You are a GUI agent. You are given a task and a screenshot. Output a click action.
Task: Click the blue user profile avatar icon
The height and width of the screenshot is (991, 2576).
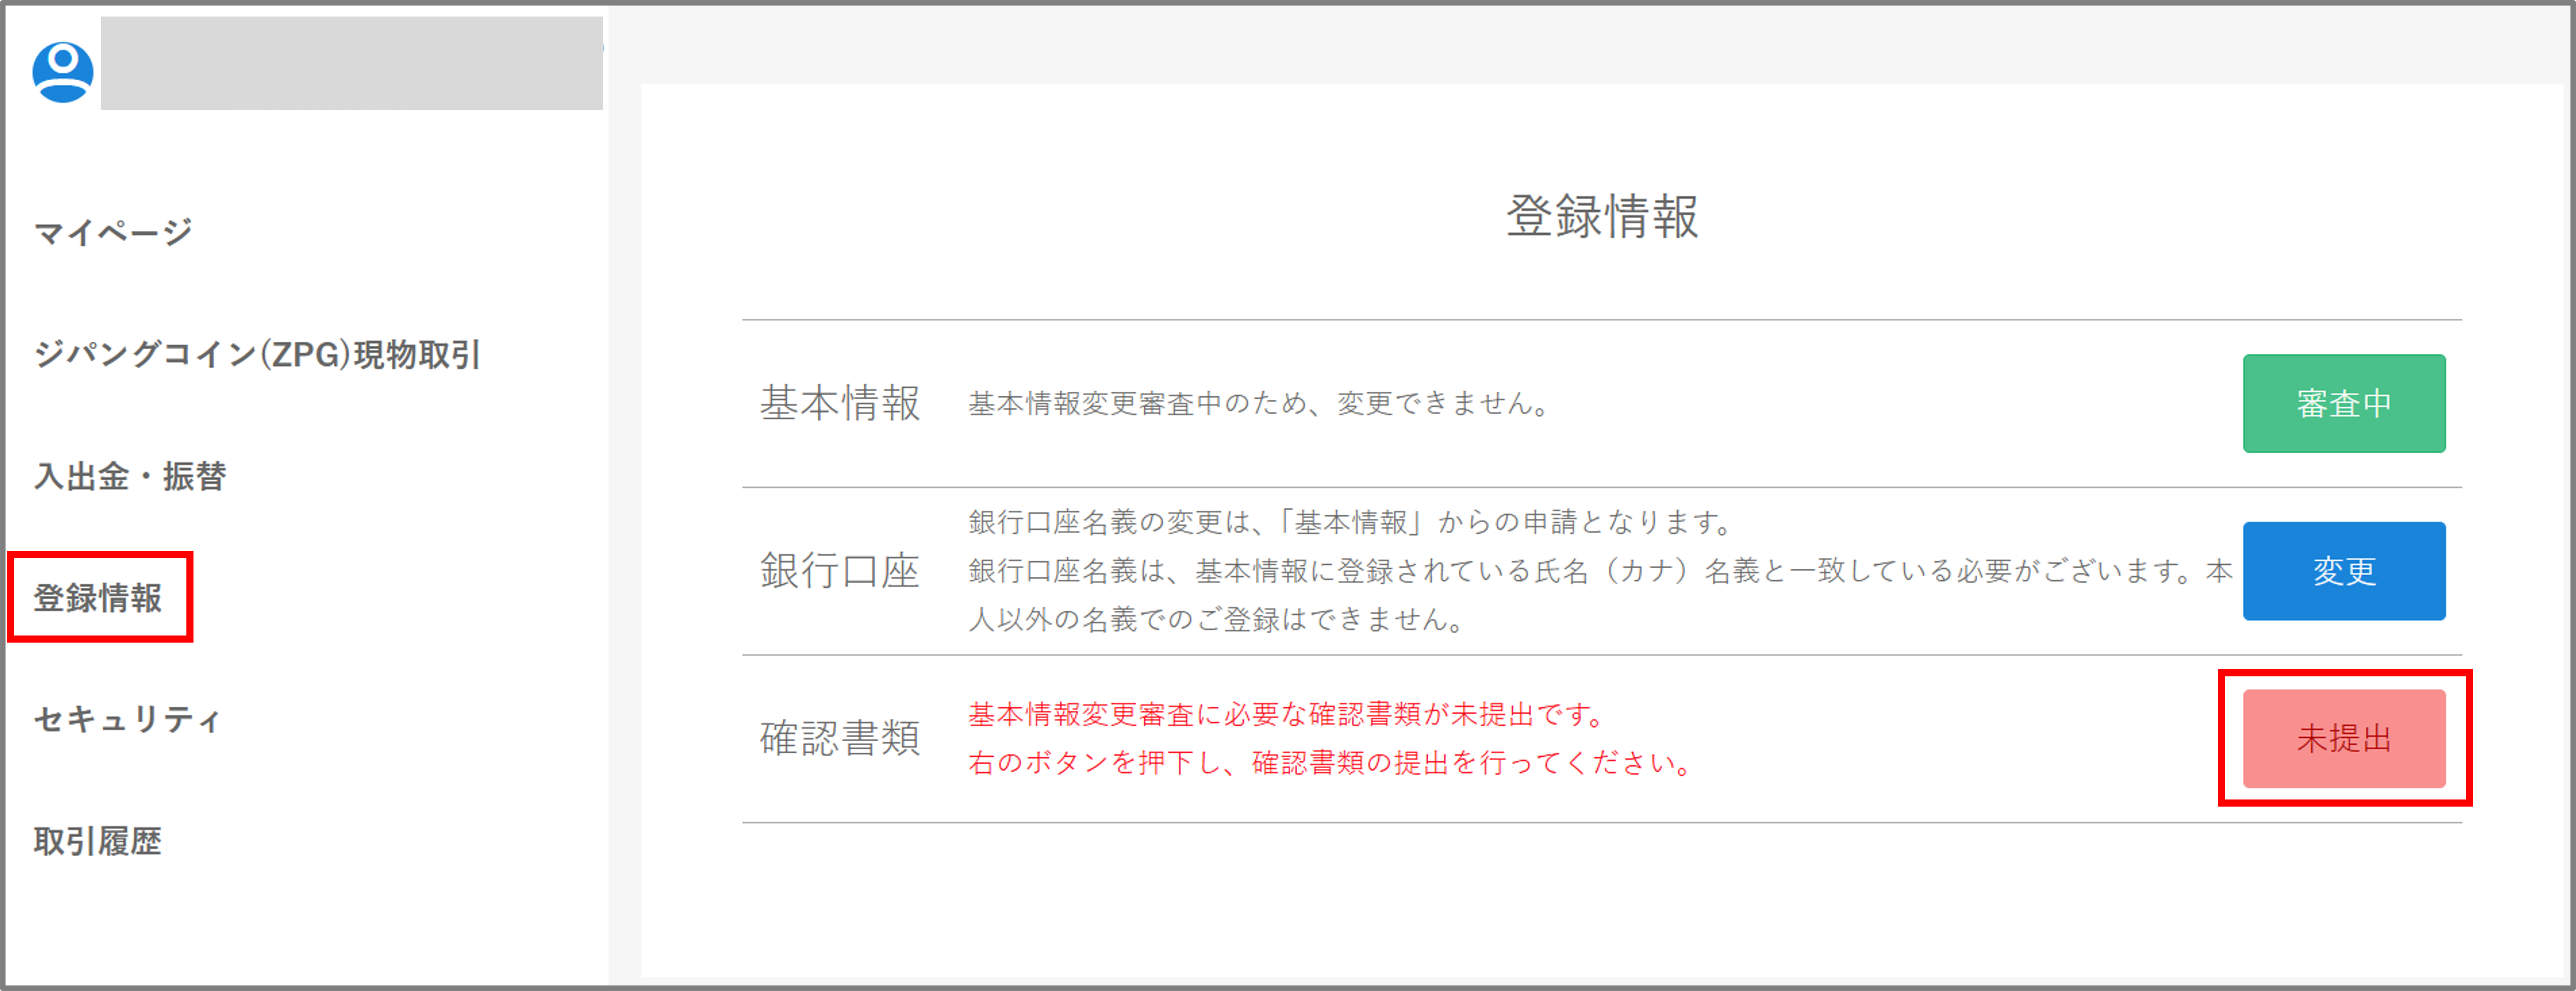[x=63, y=72]
